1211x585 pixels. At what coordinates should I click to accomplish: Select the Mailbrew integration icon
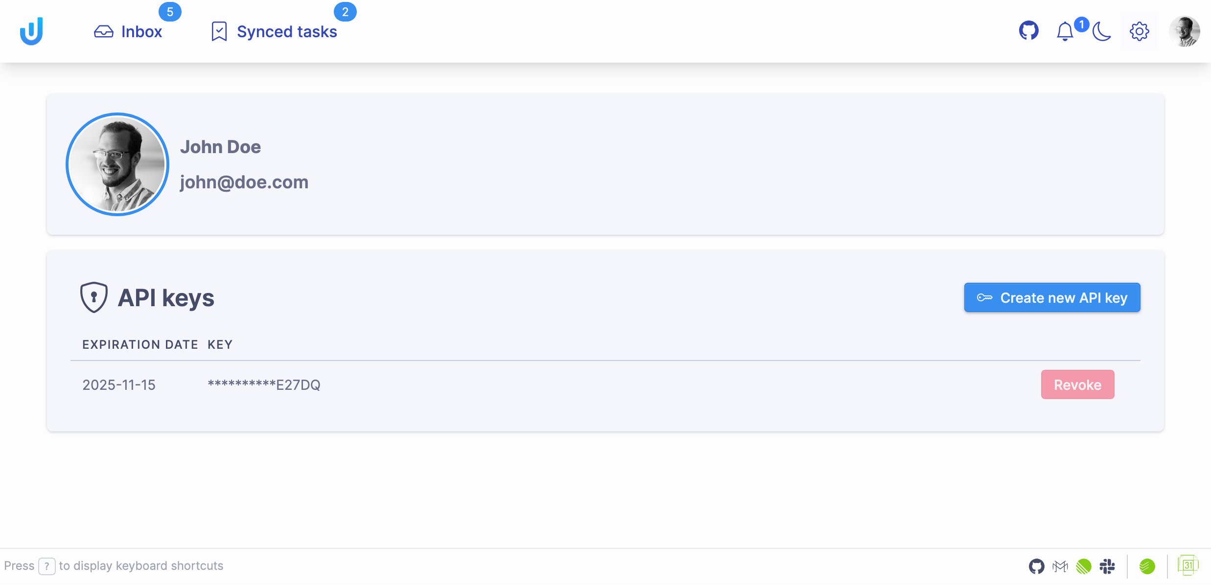tap(1061, 566)
